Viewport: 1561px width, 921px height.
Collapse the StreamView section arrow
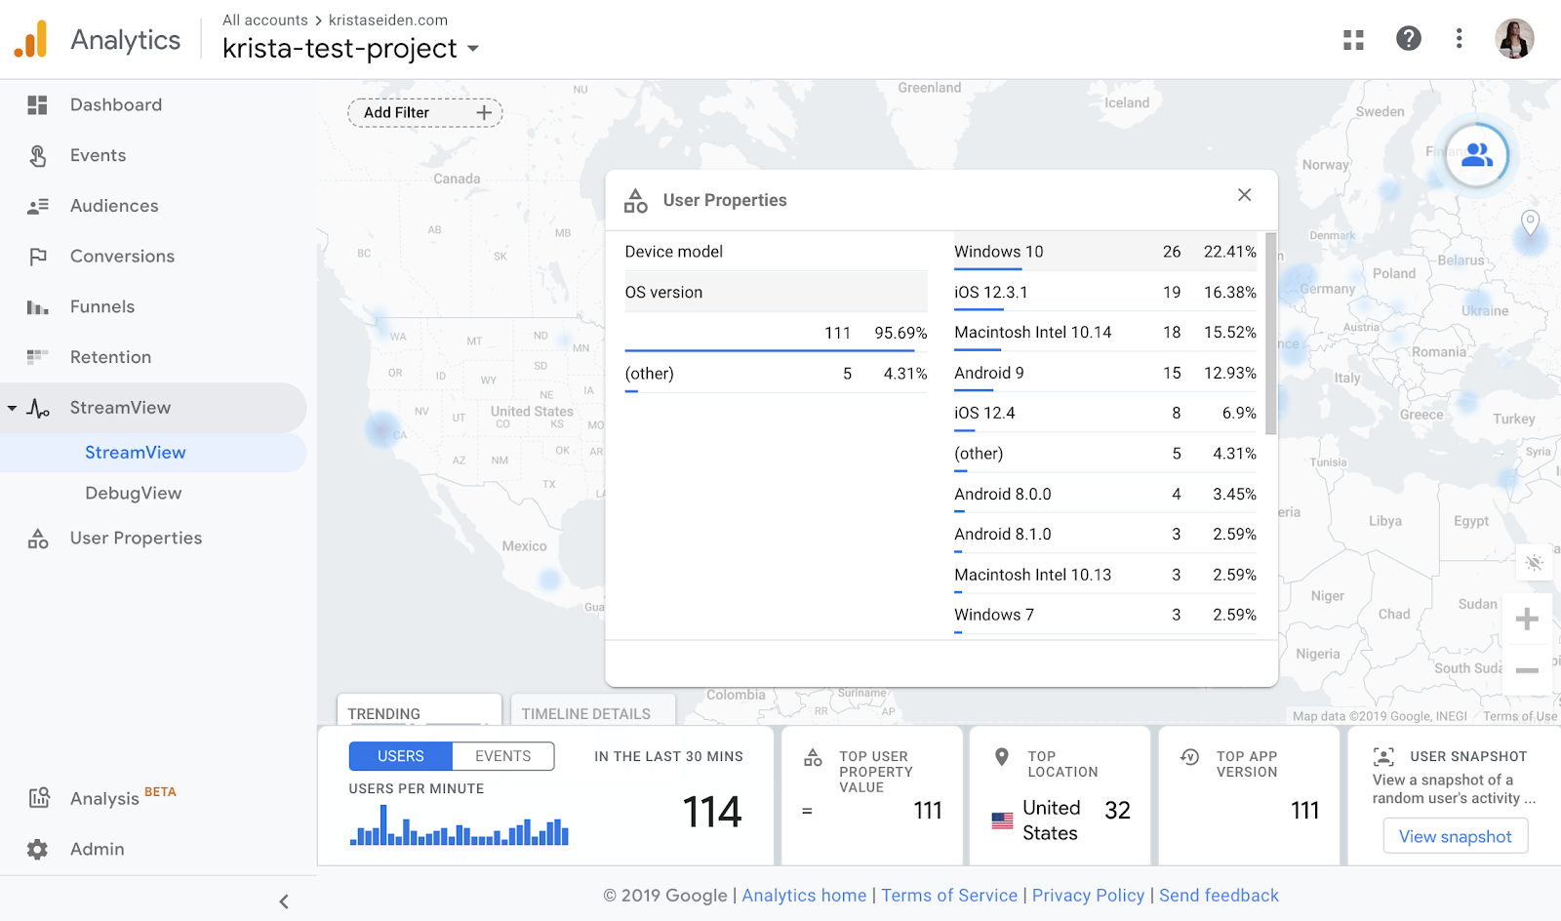(12, 408)
